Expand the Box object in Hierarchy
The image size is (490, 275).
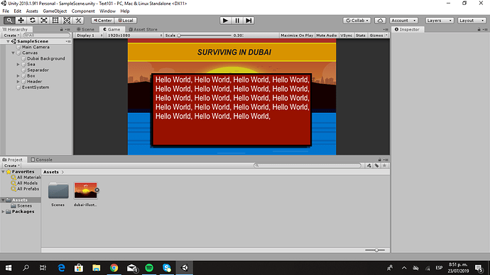tap(18, 76)
